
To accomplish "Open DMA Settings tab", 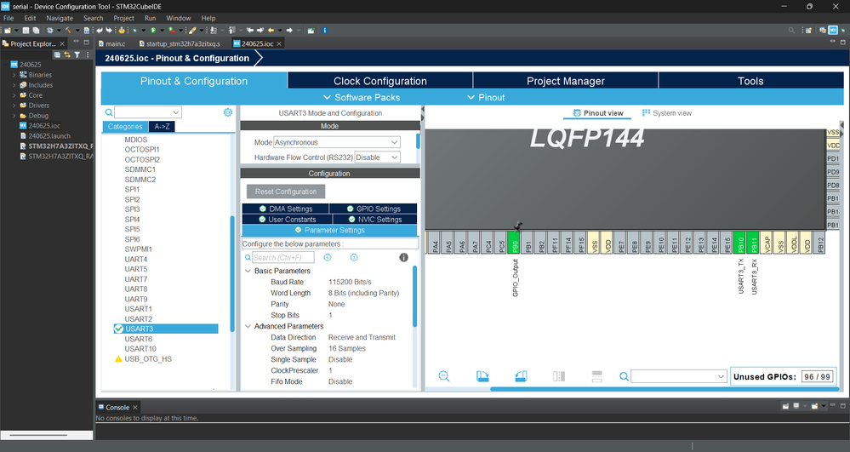I will pyautogui.click(x=285, y=209).
